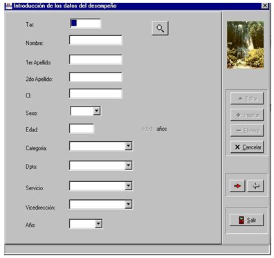Click the Edad input field
Screen dimensions: 274x258
[82, 129]
